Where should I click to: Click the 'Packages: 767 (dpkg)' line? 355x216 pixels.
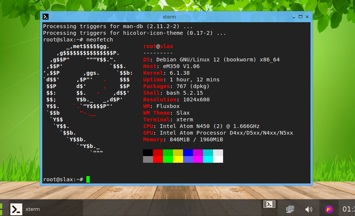[x=176, y=86]
